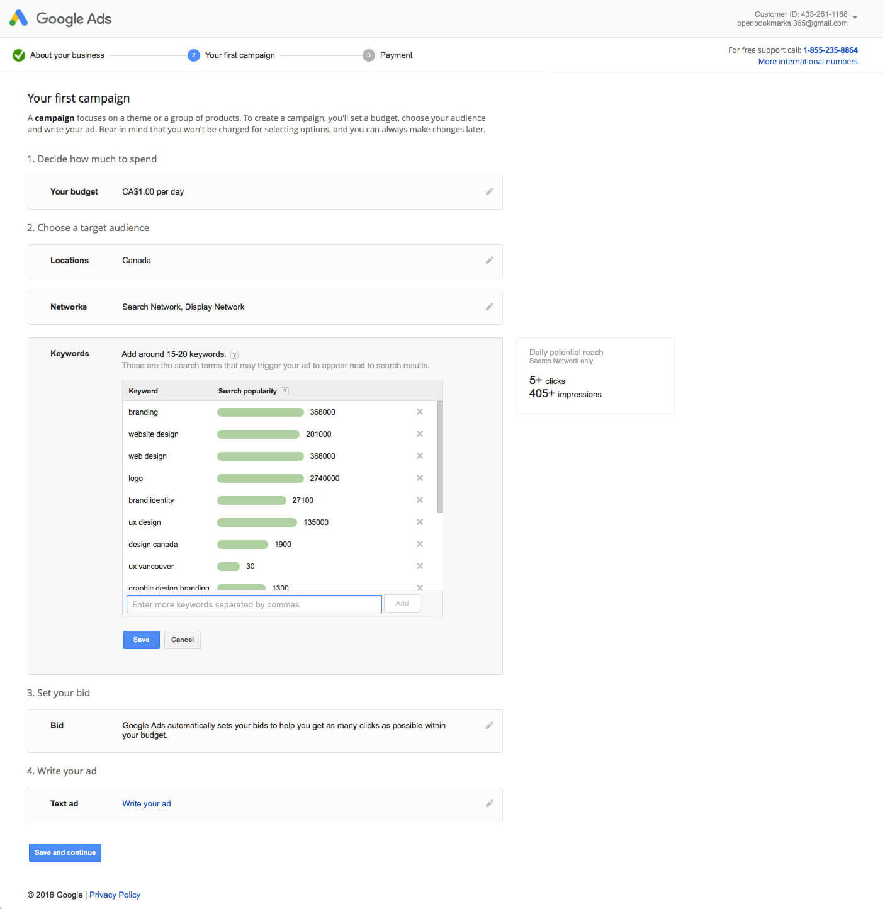Click the support phone number 1-855-235-8864
Screen dimensions: 885x909
(x=830, y=50)
